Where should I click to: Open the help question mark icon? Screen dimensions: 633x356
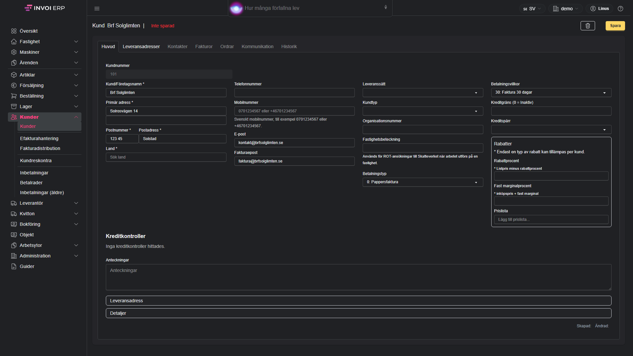620,9
